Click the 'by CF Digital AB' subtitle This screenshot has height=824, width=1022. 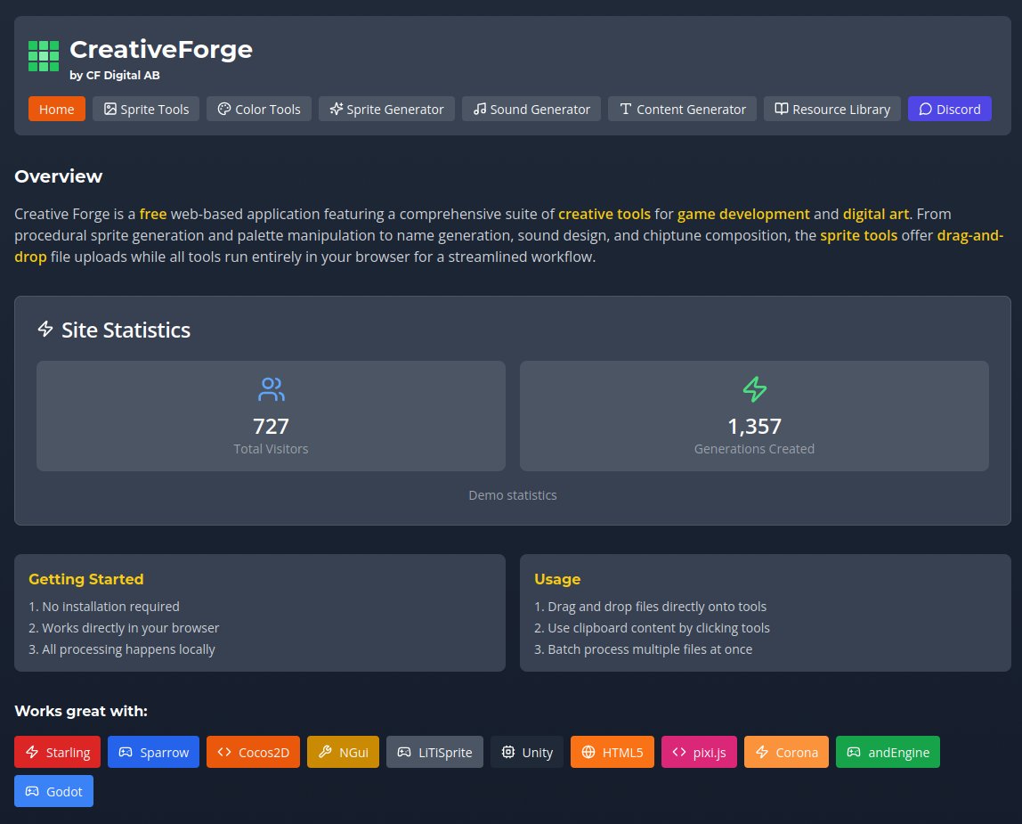(x=115, y=75)
